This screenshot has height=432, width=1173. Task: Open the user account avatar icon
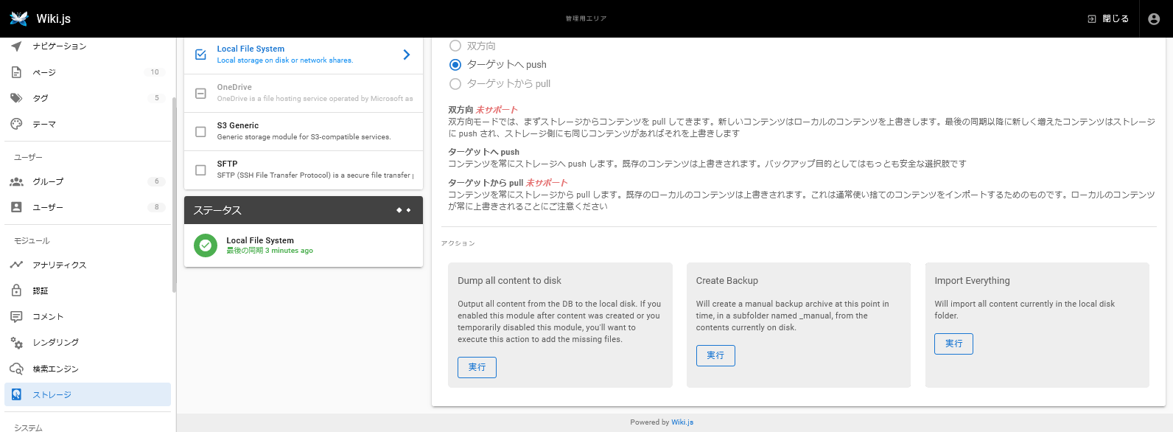pyautogui.click(x=1154, y=19)
